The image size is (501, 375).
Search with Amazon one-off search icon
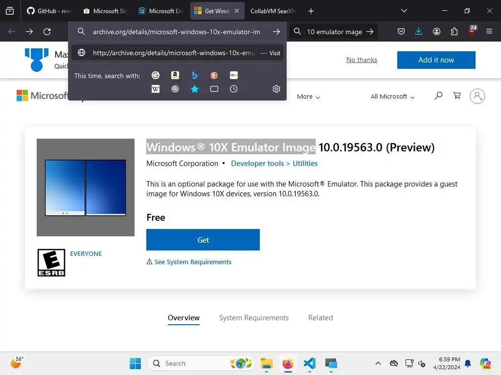pos(175,75)
